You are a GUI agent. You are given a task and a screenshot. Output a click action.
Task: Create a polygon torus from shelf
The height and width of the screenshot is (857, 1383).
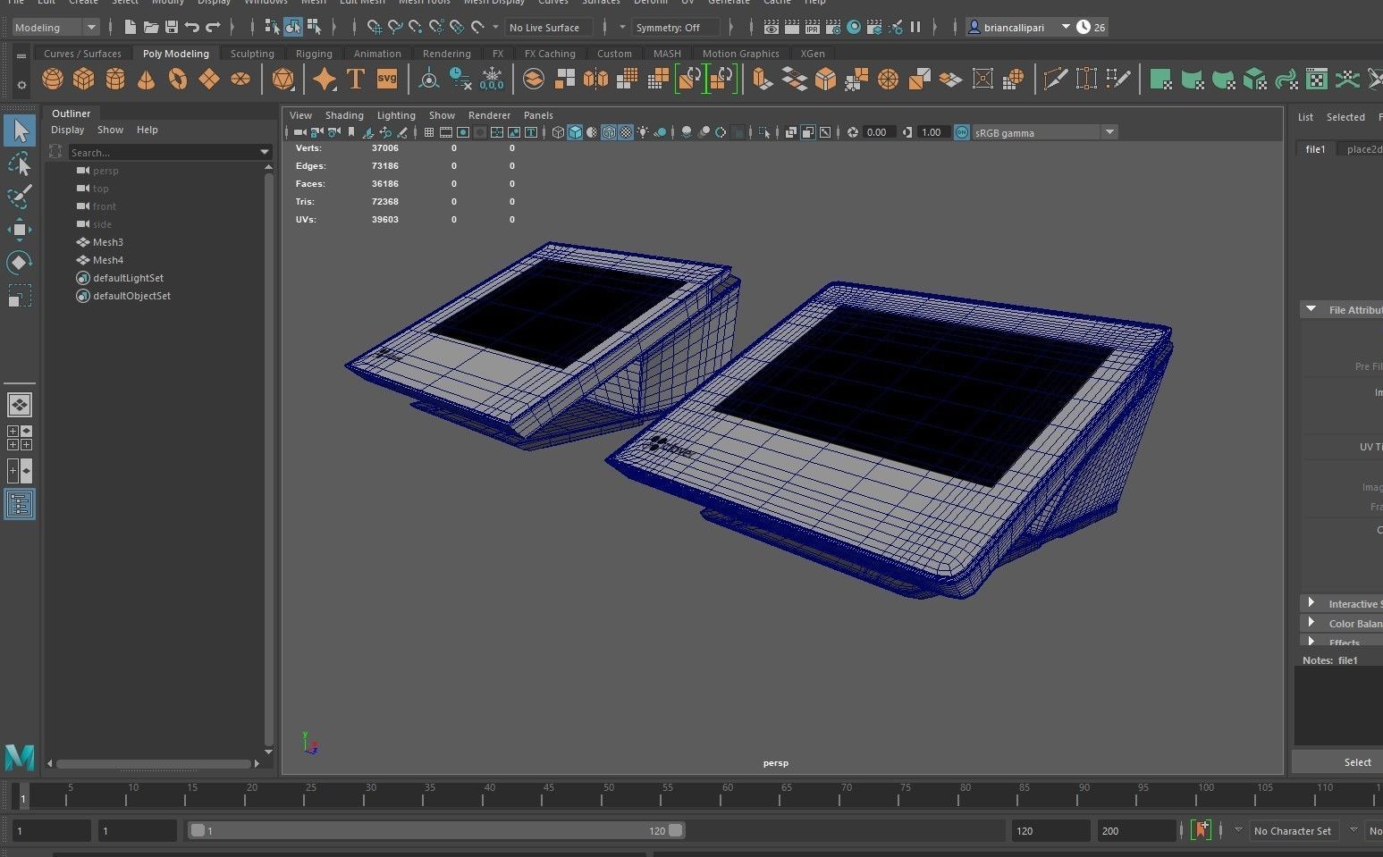point(178,80)
